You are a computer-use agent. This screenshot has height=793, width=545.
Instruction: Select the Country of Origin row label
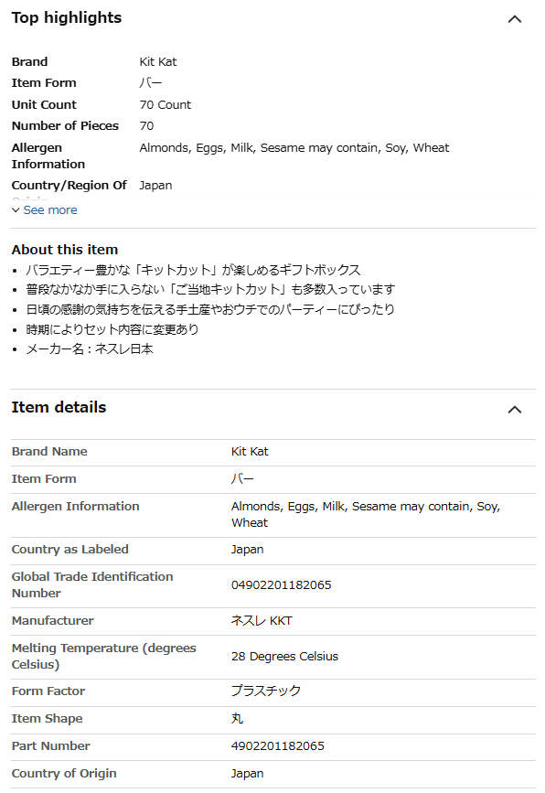point(64,773)
